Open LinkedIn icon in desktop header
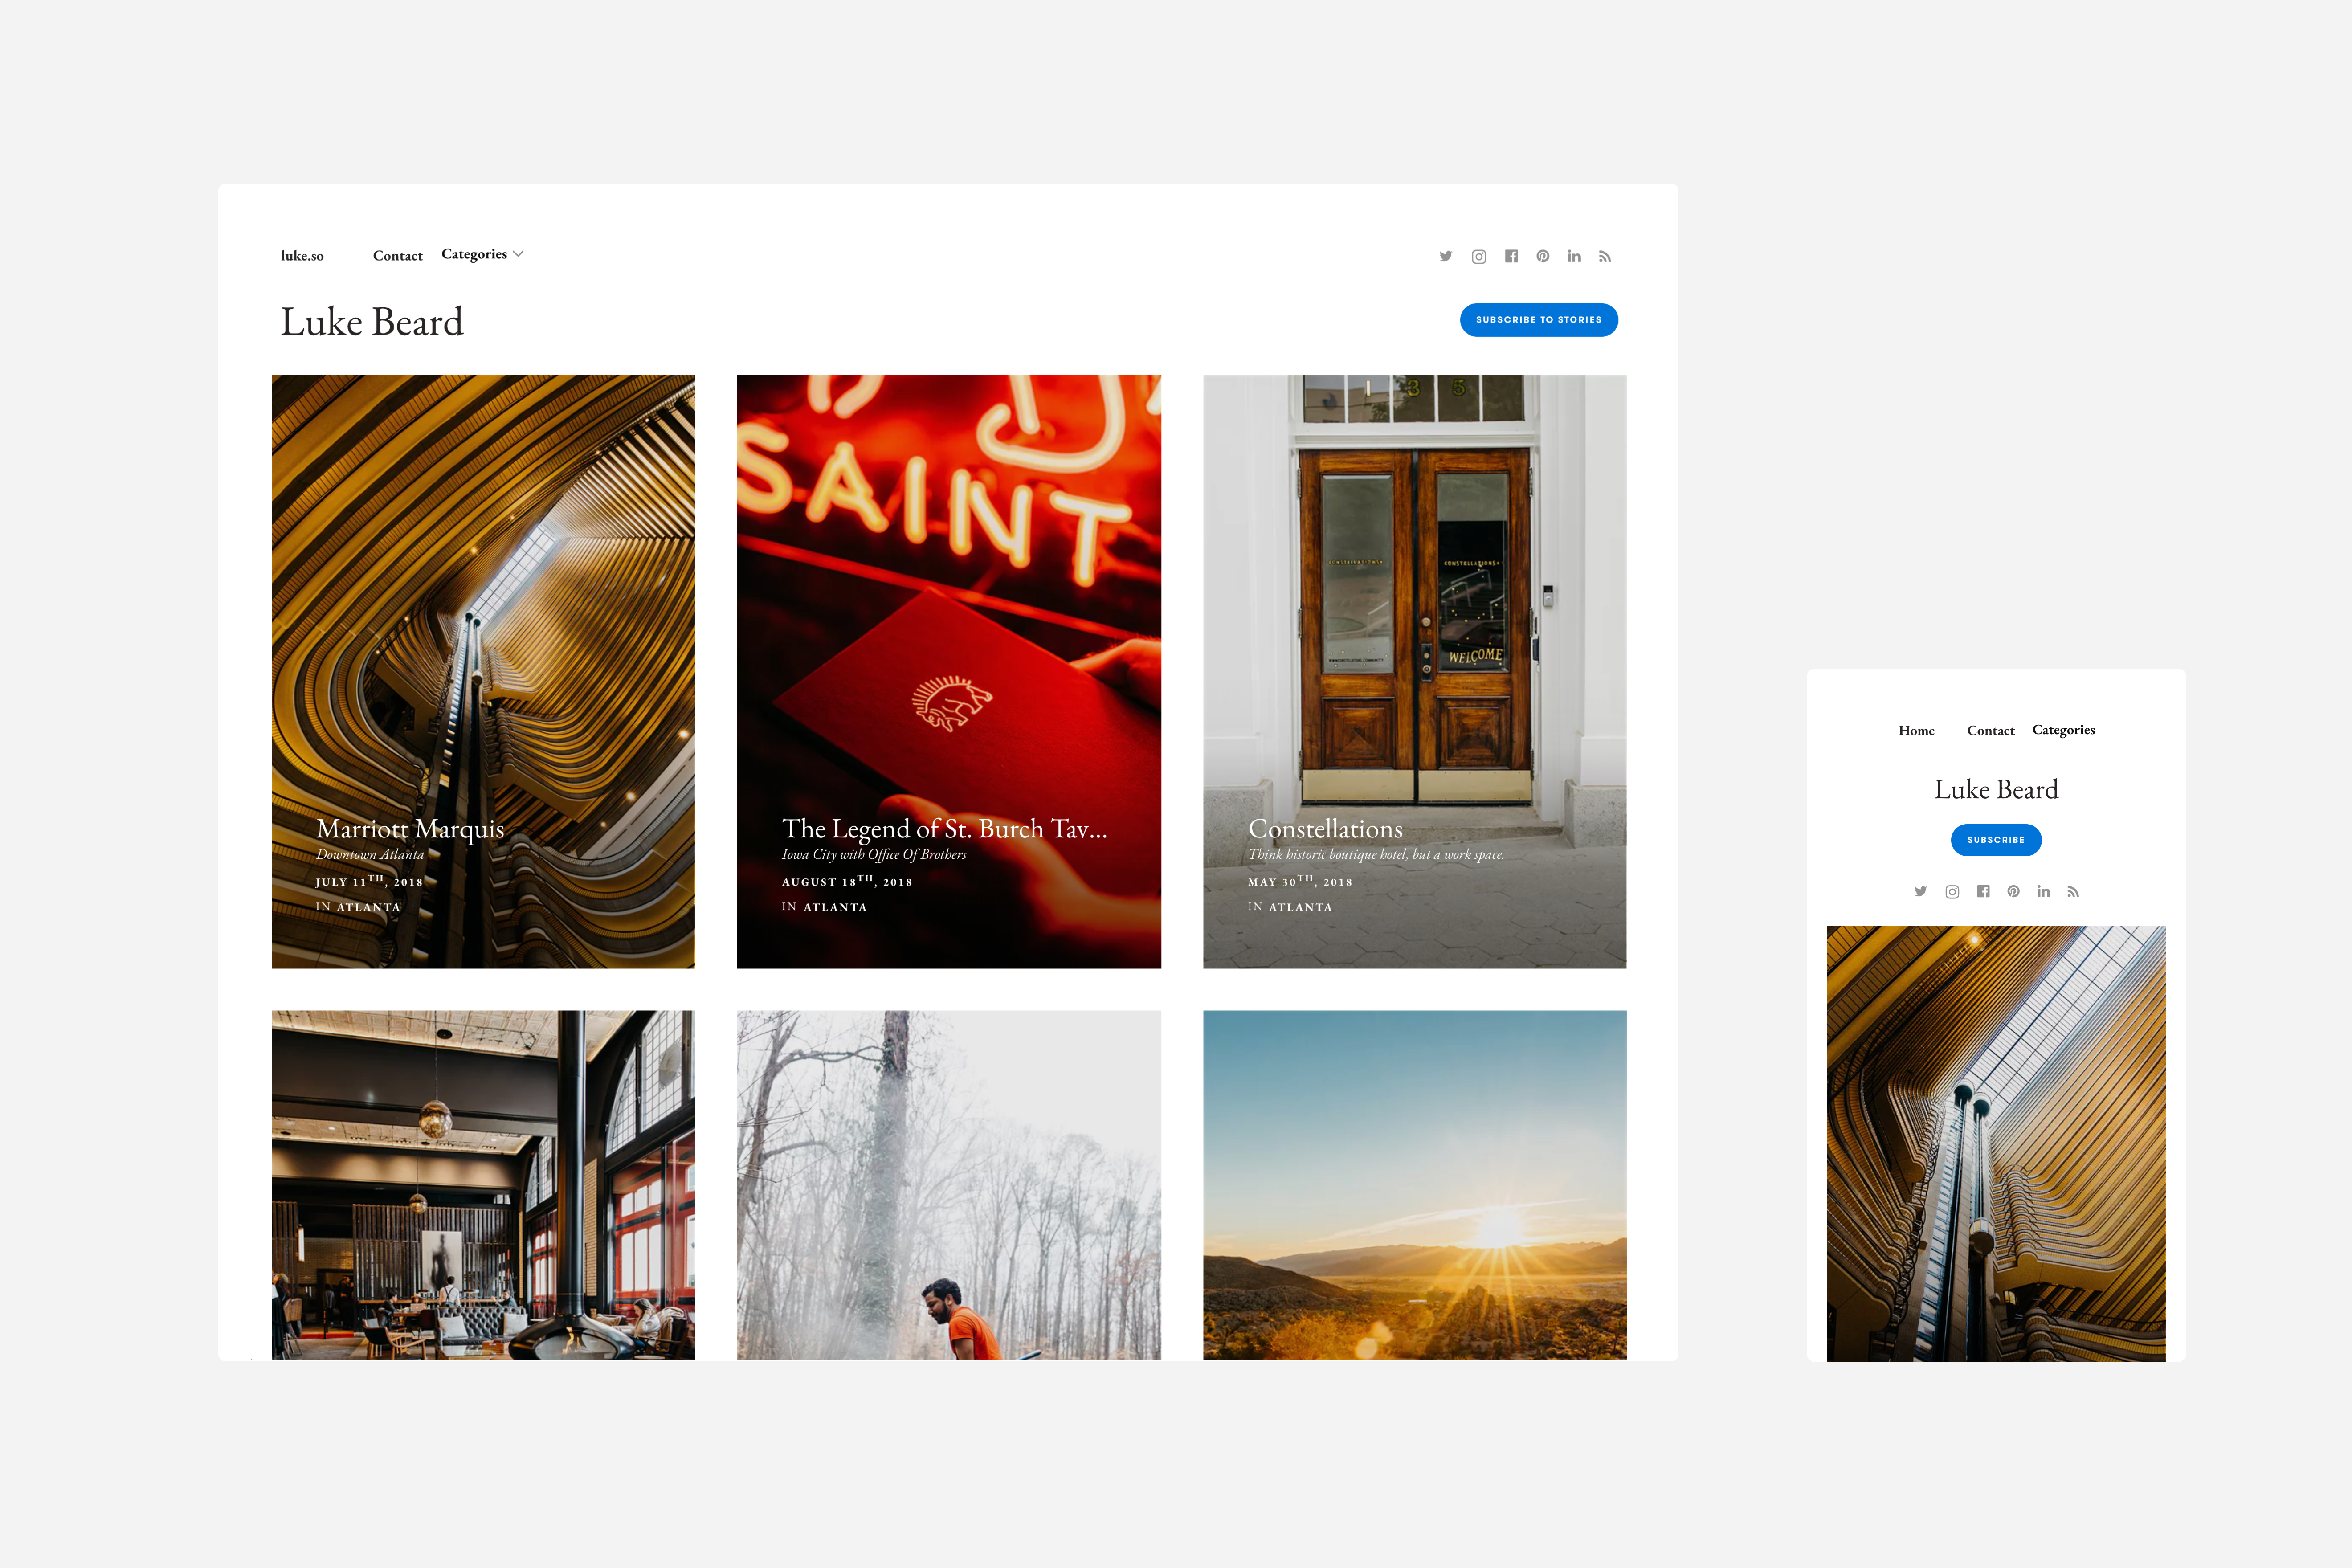Viewport: 2352px width, 1568px height. pos(1574,256)
